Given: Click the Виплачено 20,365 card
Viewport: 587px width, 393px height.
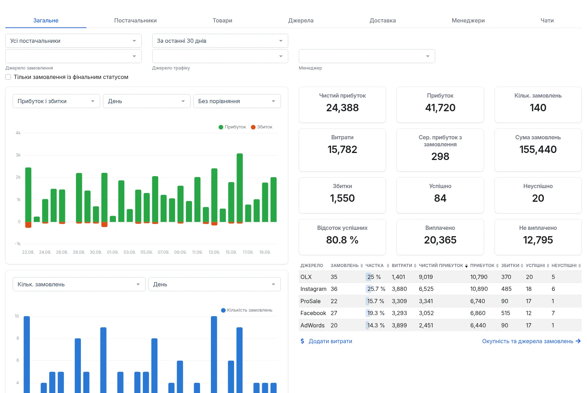Looking at the screenshot, I should click(x=440, y=237).
